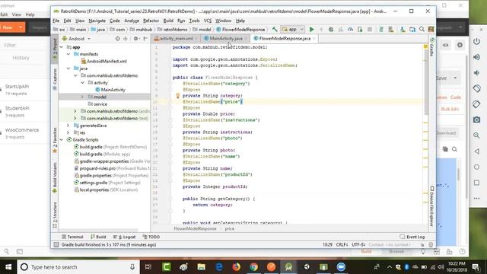
Task: Click the collapse-all icon in Project panel
Action: coord(126,39)
